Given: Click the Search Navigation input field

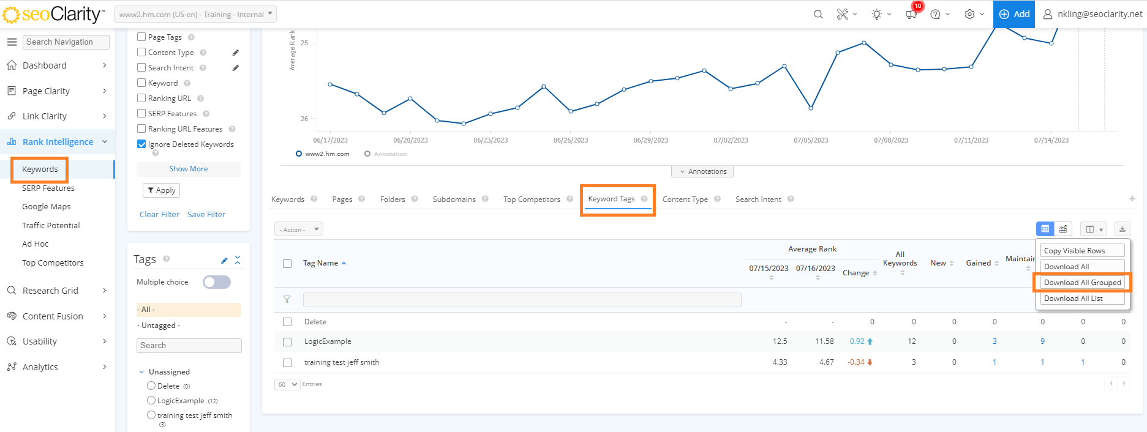Looking at the screenshot, I should pyautogui.click(x=66, y=42).
